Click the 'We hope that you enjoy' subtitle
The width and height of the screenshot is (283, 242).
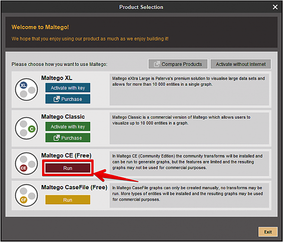(90, 39)
